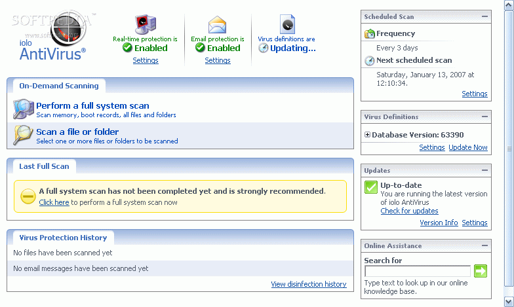514x307 pixels.
Task: Click 'No email messages have been scanned yet' row
Action: point(180,268)
